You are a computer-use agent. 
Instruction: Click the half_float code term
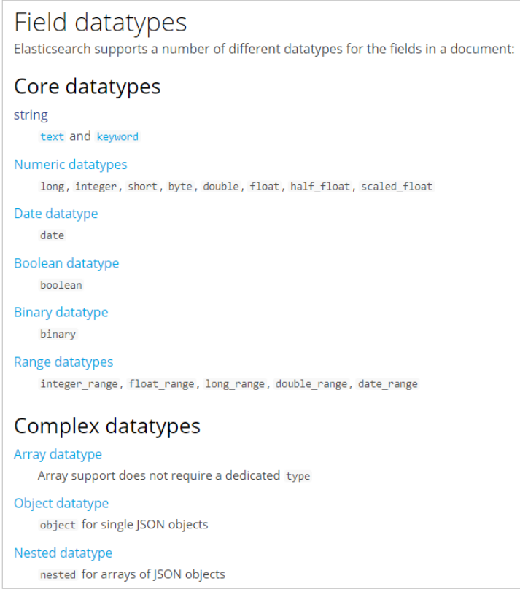coord(320,187)
